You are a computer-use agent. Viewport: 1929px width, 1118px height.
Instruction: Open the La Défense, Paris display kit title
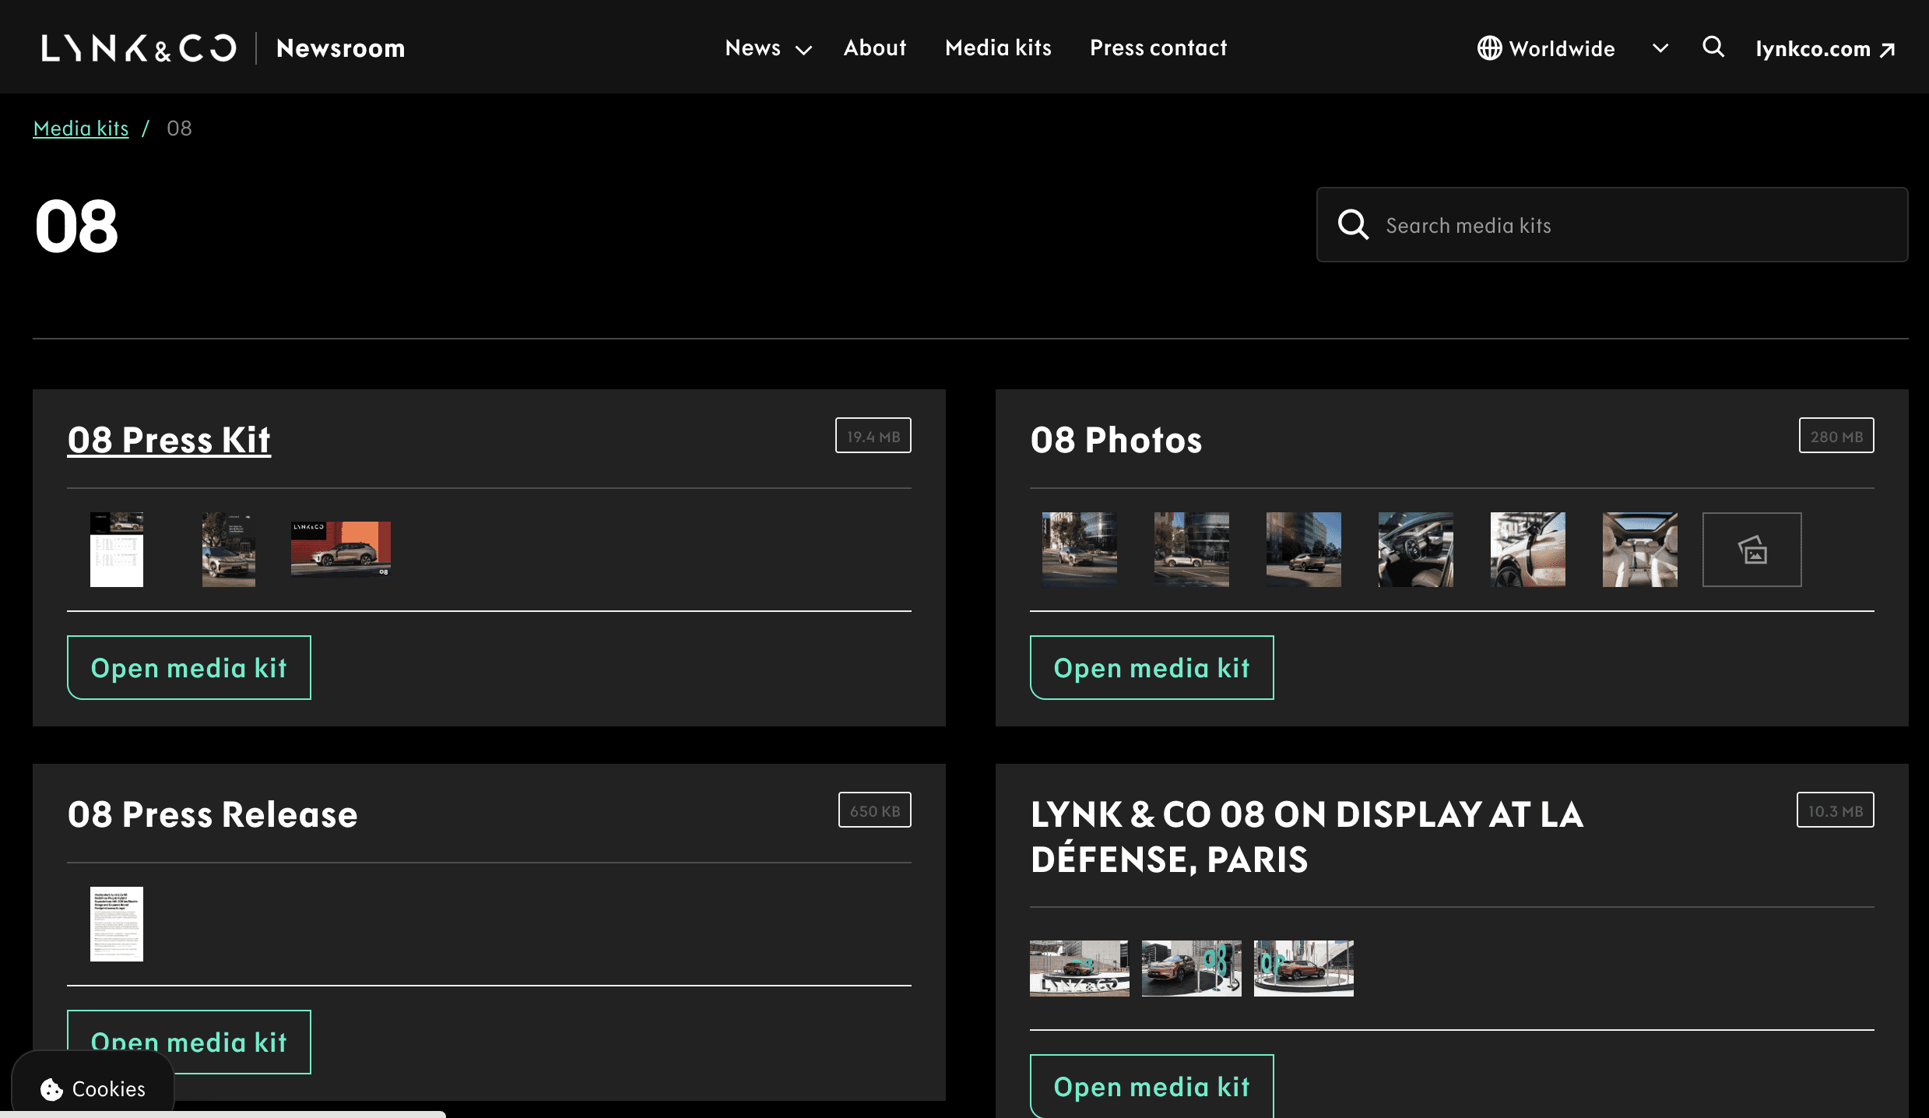pos(1307,837)
